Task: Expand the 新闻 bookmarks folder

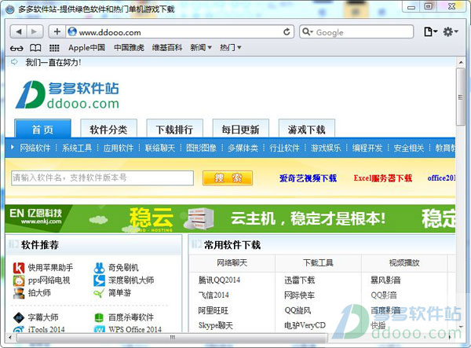Action: coord(201,47)
